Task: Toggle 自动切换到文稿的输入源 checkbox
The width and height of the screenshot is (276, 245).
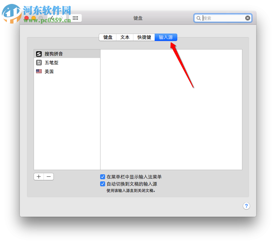Action: pyautogui.click(x=103, y=184)
